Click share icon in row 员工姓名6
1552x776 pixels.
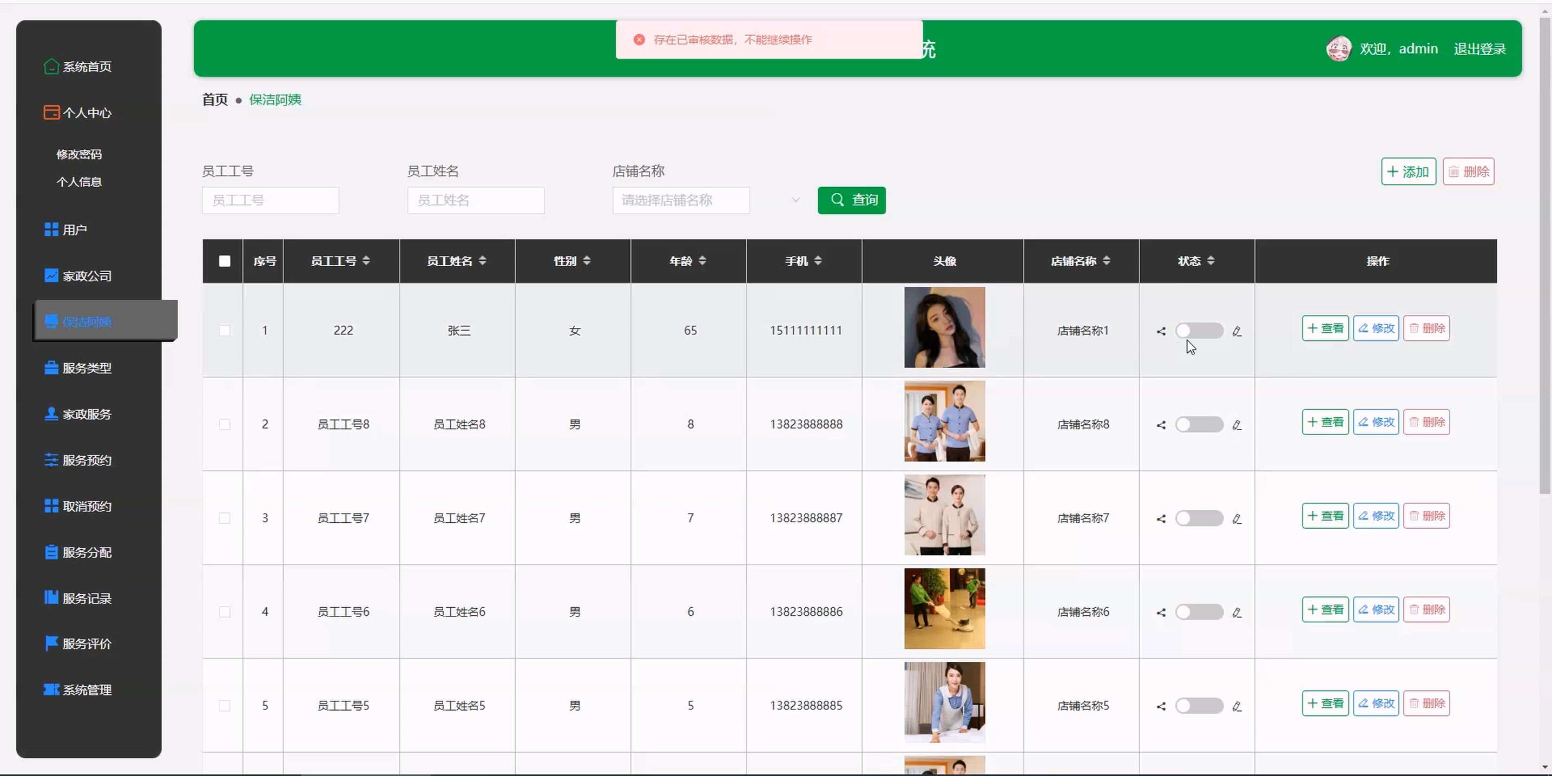[1161, 612]
